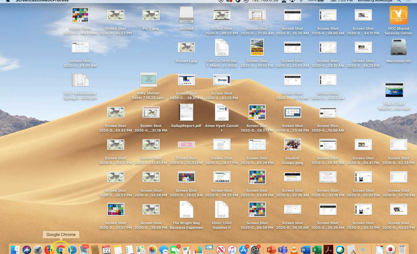Screen dimensions: 417x254
Task: Open Microsoft Word in the dock
Action: [x=305, y=249]
